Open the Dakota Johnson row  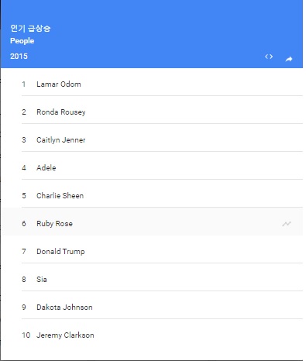point(152,308)
